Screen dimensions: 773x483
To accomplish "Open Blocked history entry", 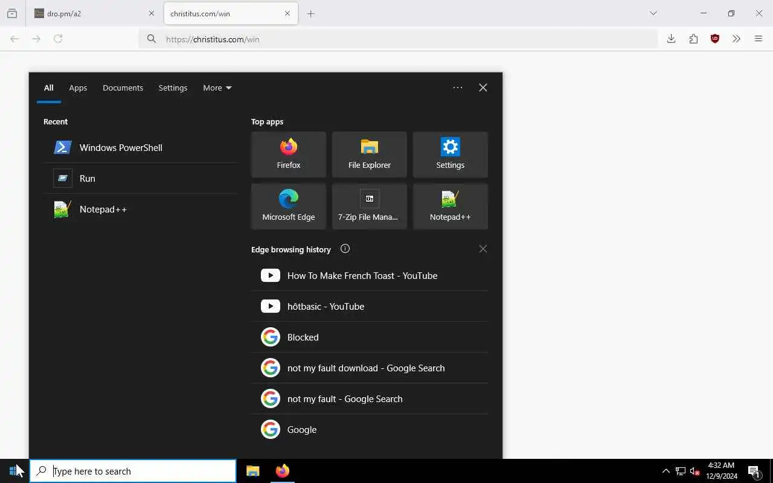I will click(370, 337).
